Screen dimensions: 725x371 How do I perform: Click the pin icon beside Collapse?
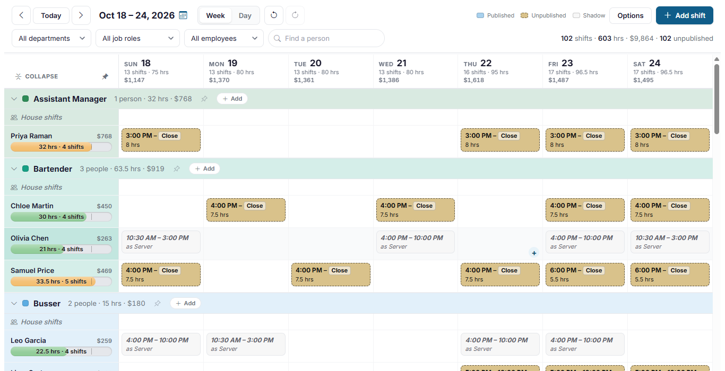105,76
